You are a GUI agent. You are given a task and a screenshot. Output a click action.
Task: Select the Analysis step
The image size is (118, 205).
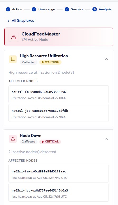[x=102, y=9]
